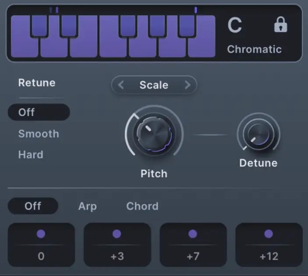
Task: Toggle the F# black key on keyboard
Action: pyautogui.click(x=128, y=26)
